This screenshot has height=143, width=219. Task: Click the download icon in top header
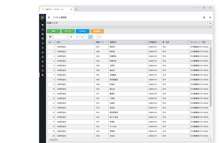(x=204, y=17)
